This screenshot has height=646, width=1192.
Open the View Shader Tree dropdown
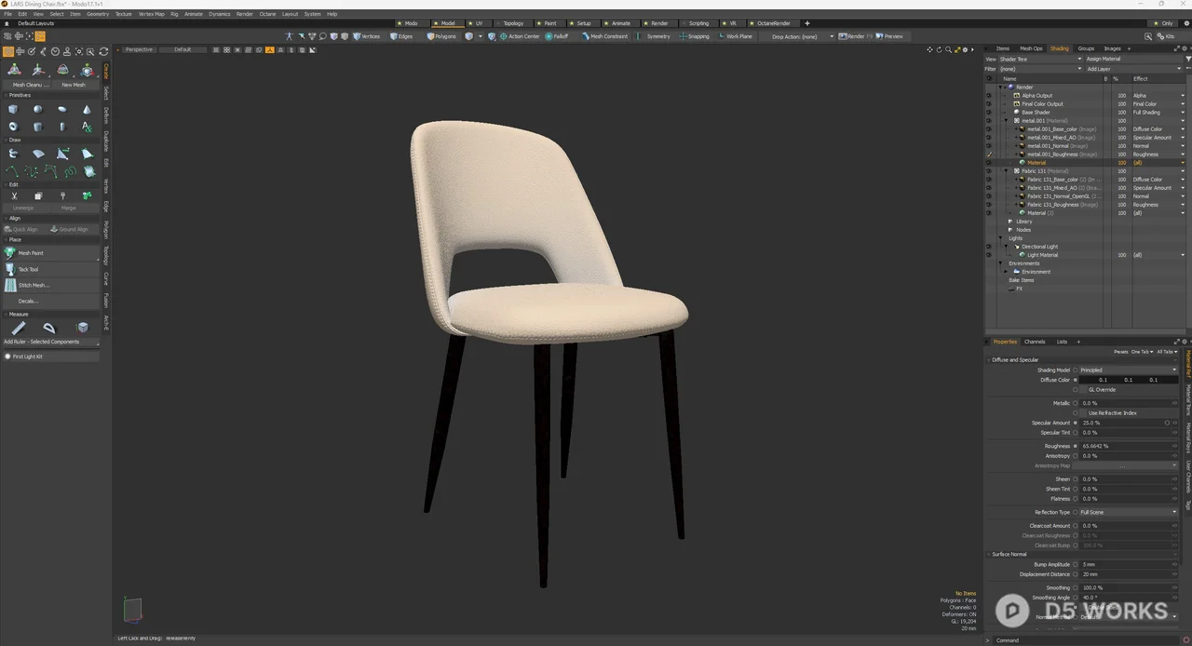(1040, 59)
